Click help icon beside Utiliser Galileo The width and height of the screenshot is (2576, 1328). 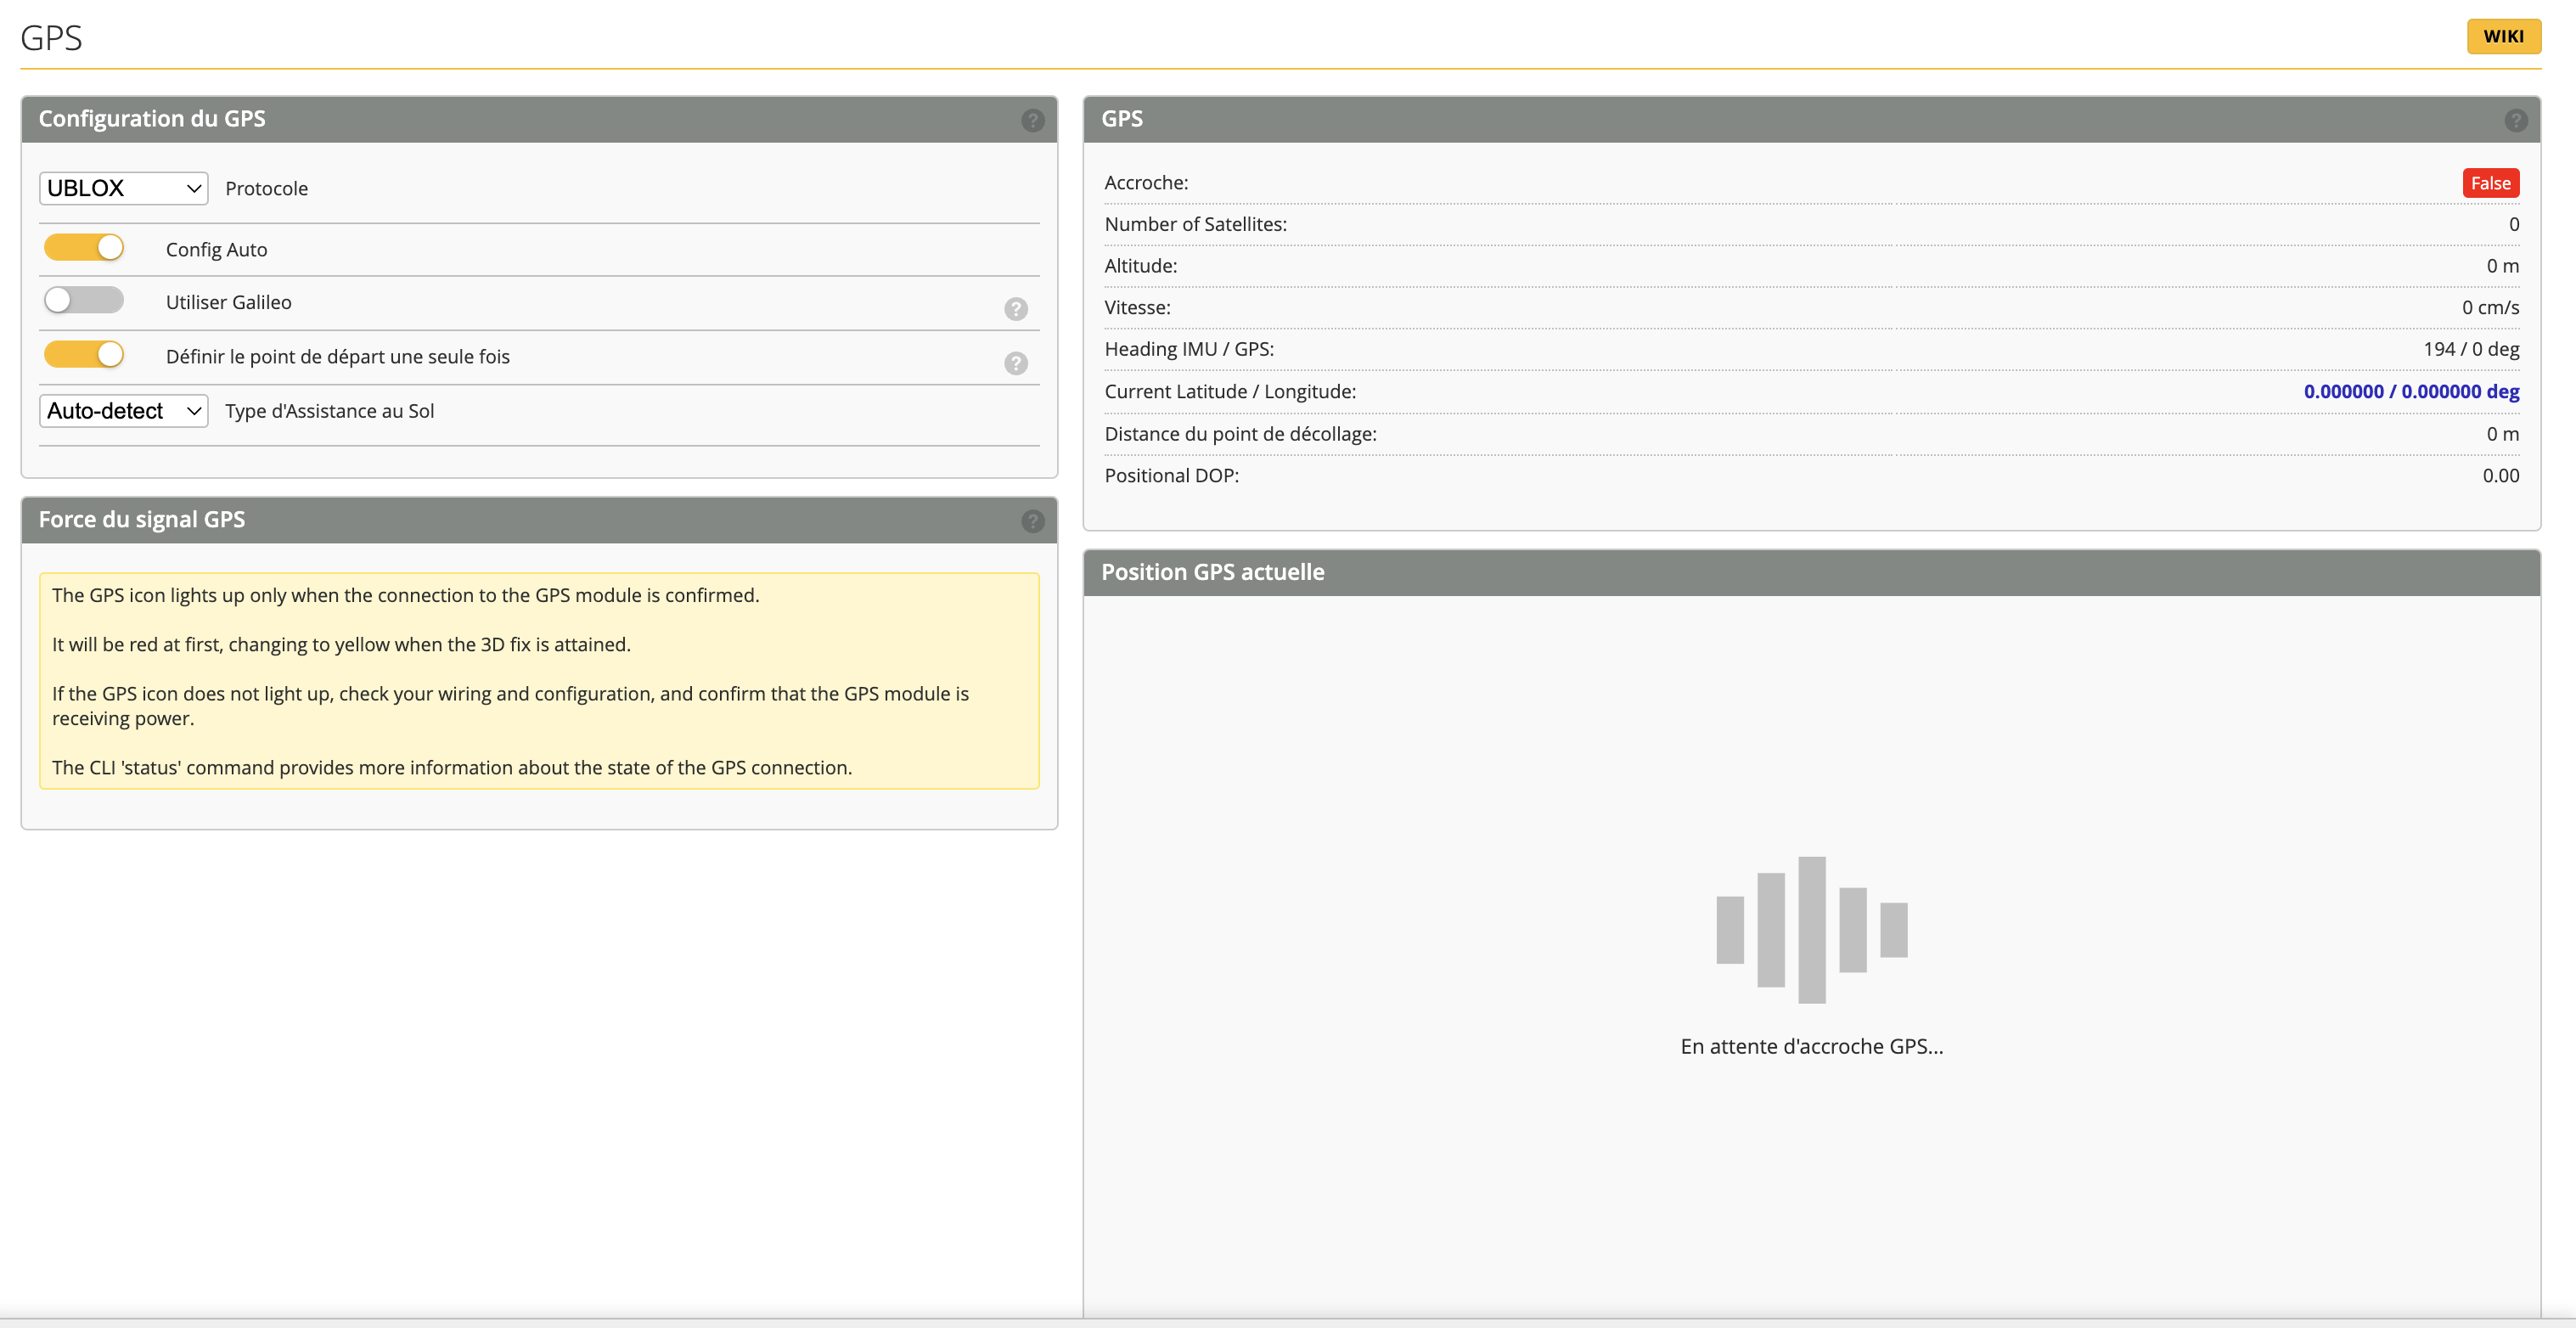point(1015,309)
